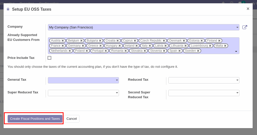Expand the Company dropdown

tap(237, 27)
